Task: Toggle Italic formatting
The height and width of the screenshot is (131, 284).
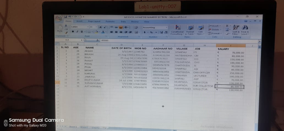Action: click(77, 32)
